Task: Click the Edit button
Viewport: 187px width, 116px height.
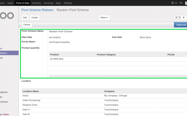Action: [x=25, y=18]
